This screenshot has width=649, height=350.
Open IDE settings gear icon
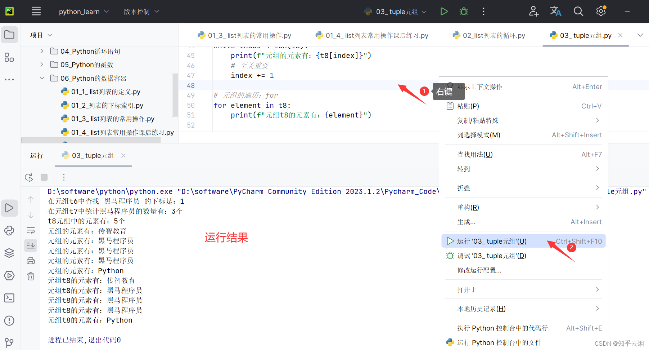click(601, 12)
